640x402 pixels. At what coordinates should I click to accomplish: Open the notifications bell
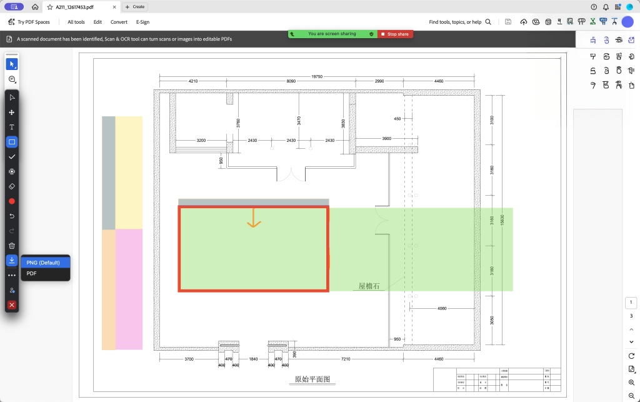pos(606,7)
